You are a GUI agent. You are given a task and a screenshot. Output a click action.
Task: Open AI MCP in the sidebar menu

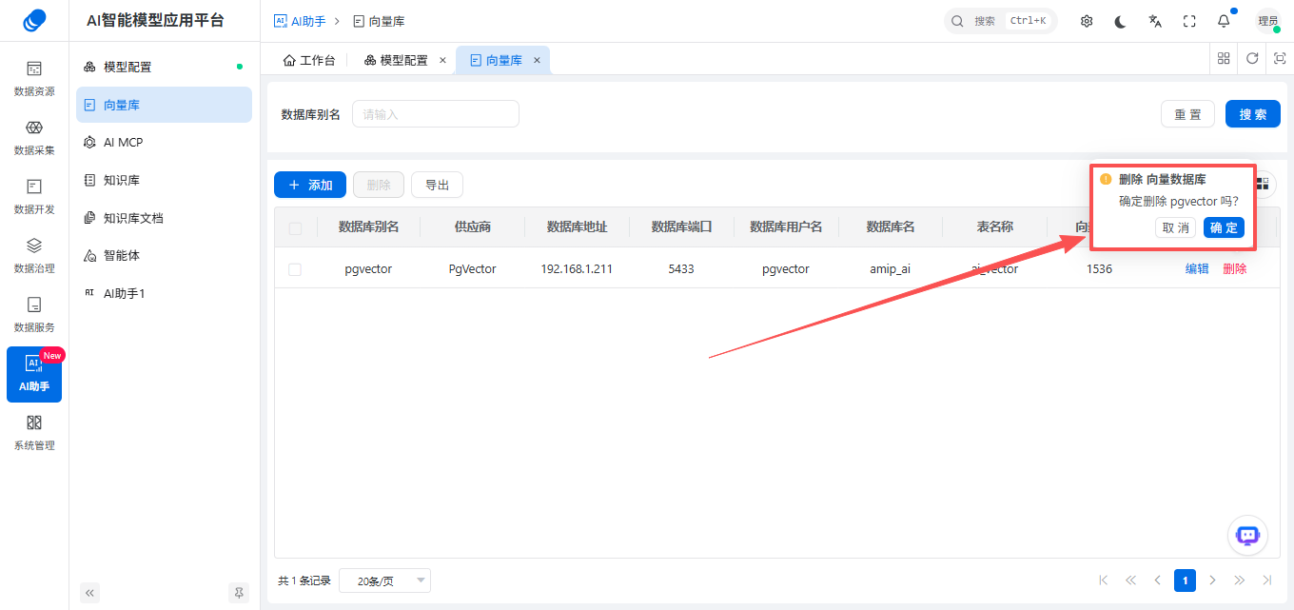164,142
